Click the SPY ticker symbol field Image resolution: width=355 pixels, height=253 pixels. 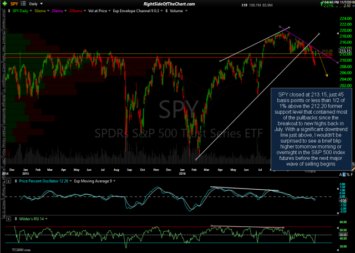click(14, 4)
